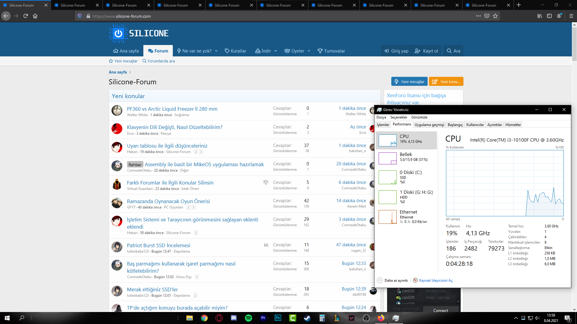Image resolution: width=577 pixels, height=324 pixels.
Task: Switch to Hizmetler tab
Action: 513,125
